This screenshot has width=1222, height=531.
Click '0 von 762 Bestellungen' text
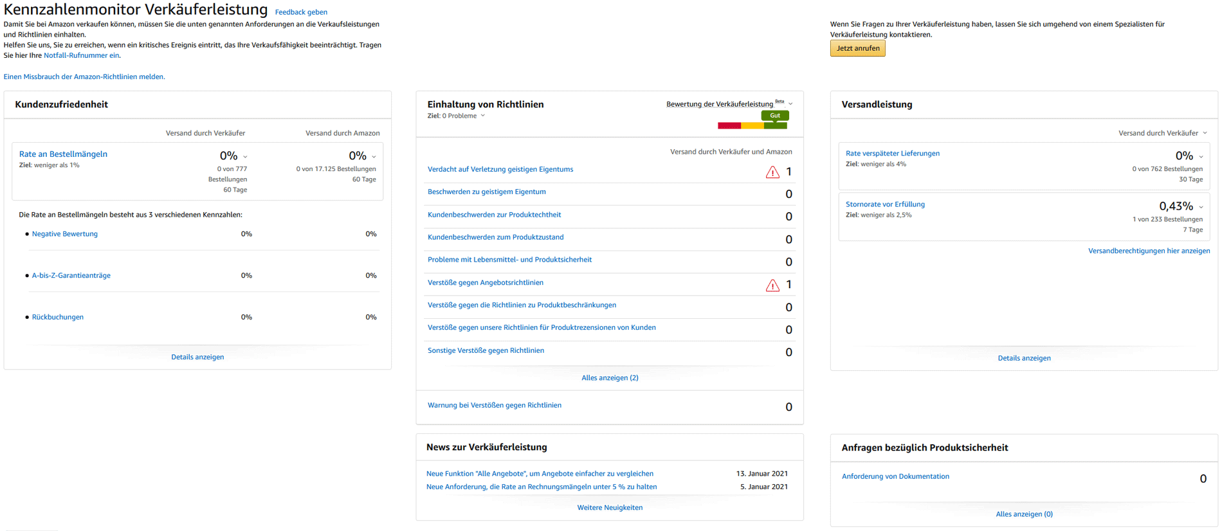coord(1167,169)
